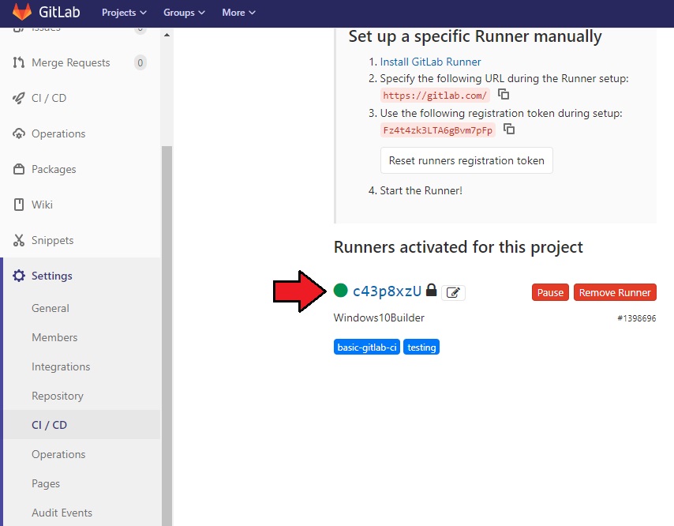674x526 pixels.
Task: Open Packages in the sidebar
Action: (x=54, y=169)
